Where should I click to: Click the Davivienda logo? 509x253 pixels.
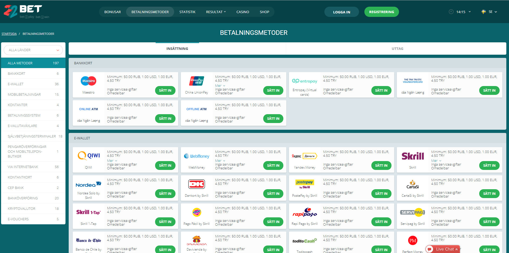point(197,240)
